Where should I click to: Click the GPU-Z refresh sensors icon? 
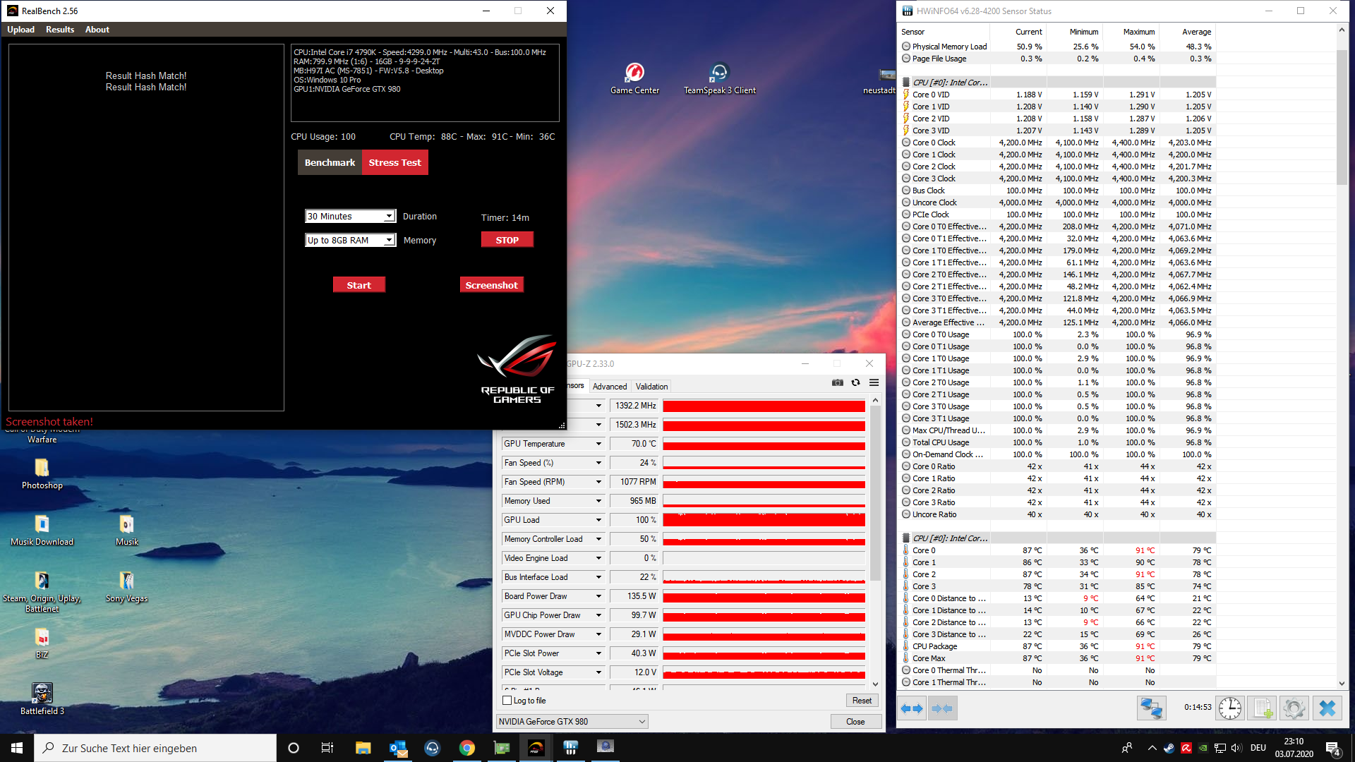(x=855, y=382)
